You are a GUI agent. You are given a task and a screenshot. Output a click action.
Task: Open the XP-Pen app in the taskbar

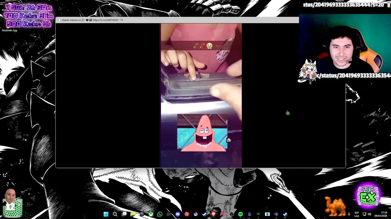(169, 214)
